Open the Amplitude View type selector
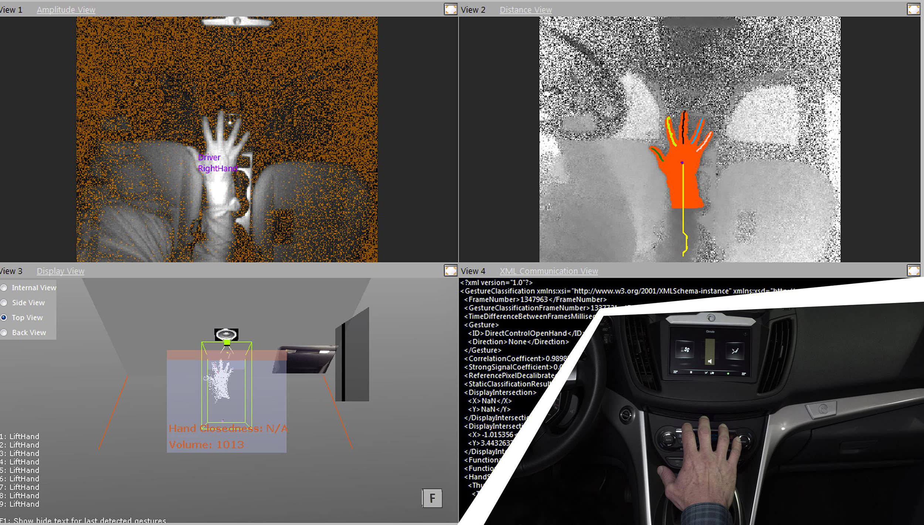 click(x=66, y=10)
